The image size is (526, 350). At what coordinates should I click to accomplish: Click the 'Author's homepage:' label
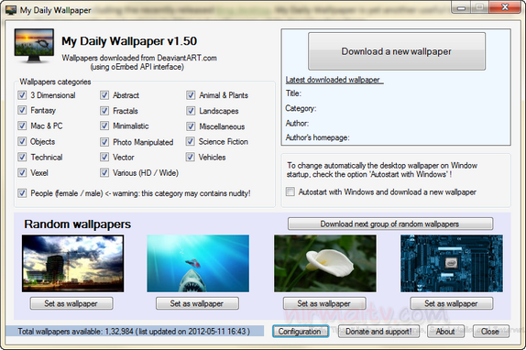tap(317, 137)
